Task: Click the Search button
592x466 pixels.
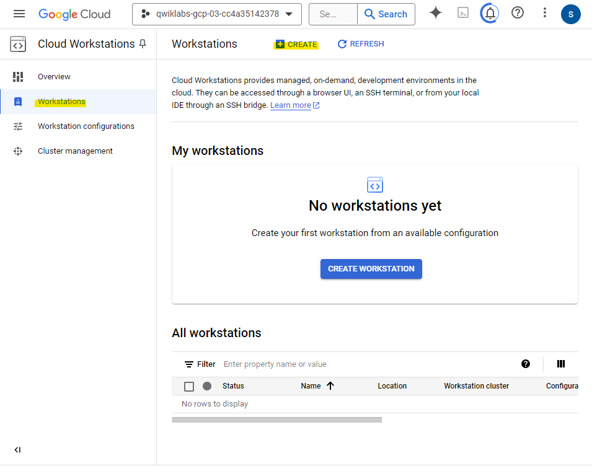Action: [386, 14]
